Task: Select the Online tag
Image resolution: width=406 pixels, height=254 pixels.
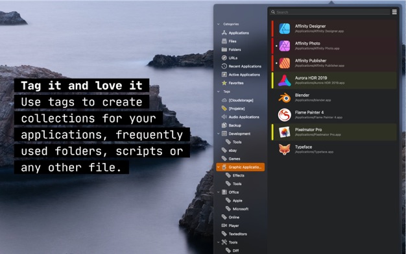Action: [x=230, y=217]
